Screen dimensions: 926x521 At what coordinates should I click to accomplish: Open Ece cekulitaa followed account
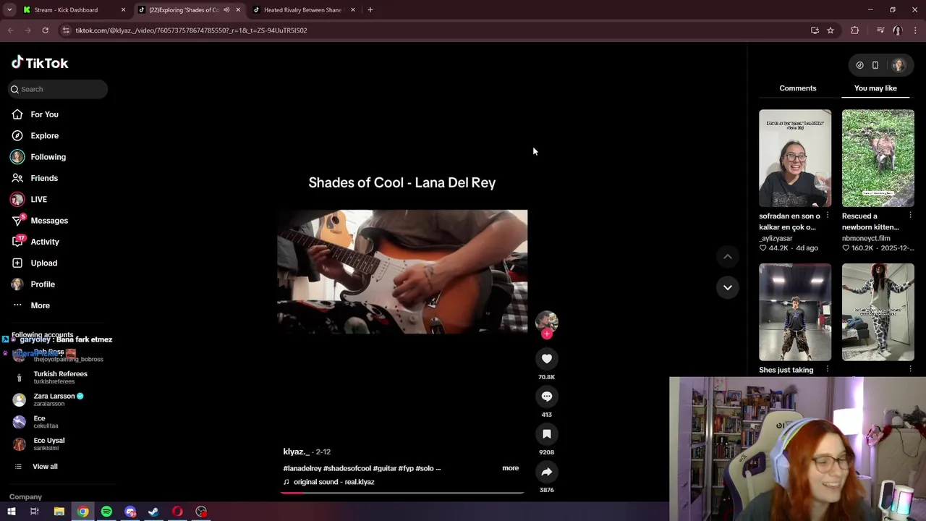pyautogui.click(x=46, y=421)
